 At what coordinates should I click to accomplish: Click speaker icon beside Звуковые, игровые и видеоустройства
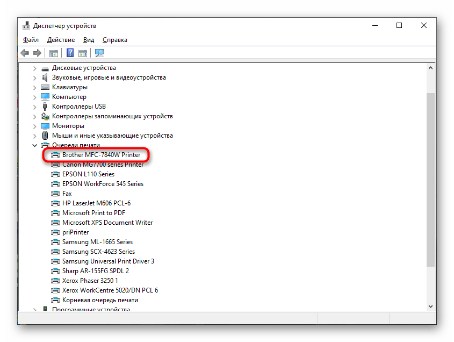tap(45, 77)
